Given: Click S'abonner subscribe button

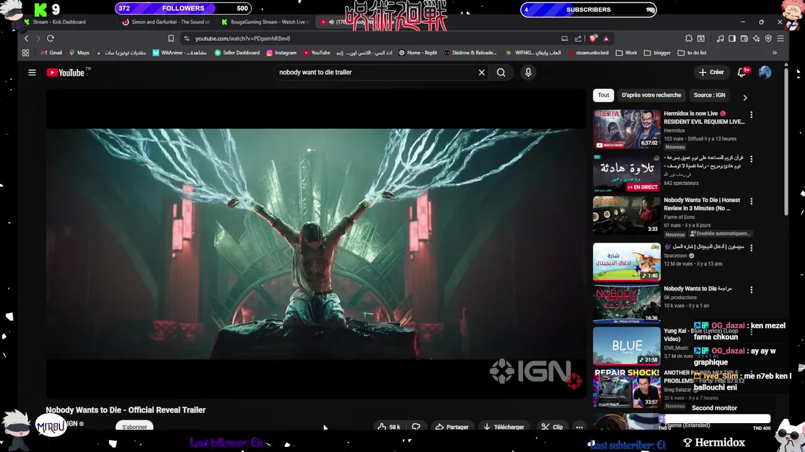Looking at the screenshot, I should (x=135, y=427).
